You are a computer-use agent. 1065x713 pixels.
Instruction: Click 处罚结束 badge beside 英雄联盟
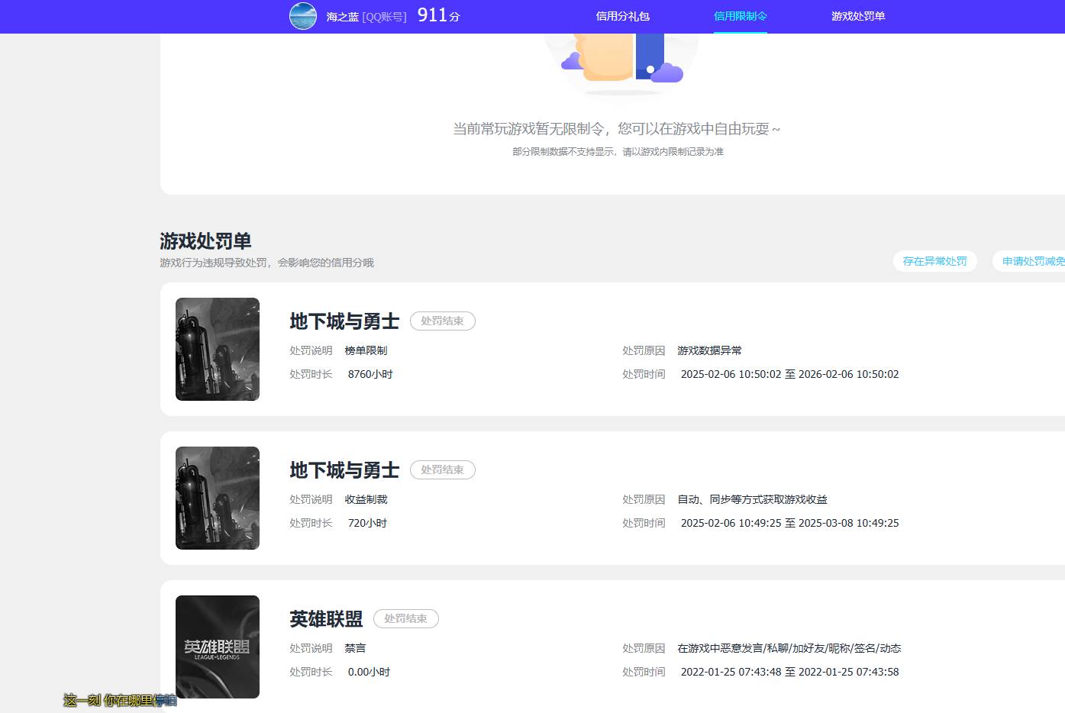(405, 619)
